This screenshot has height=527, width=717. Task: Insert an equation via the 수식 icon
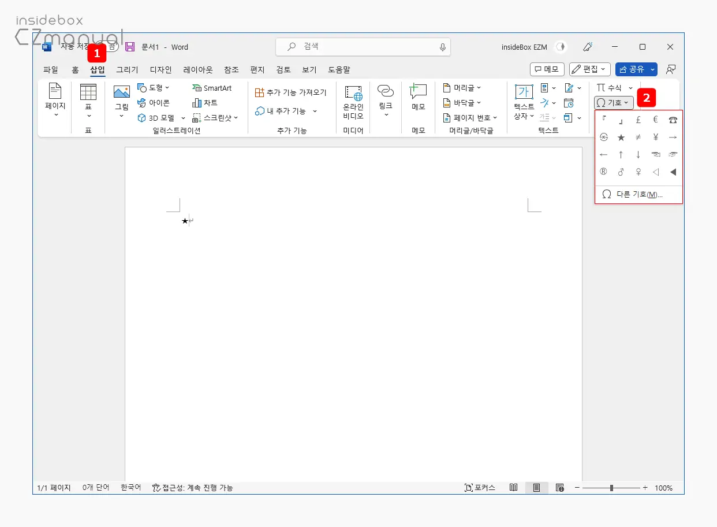(x=612, y=88)
